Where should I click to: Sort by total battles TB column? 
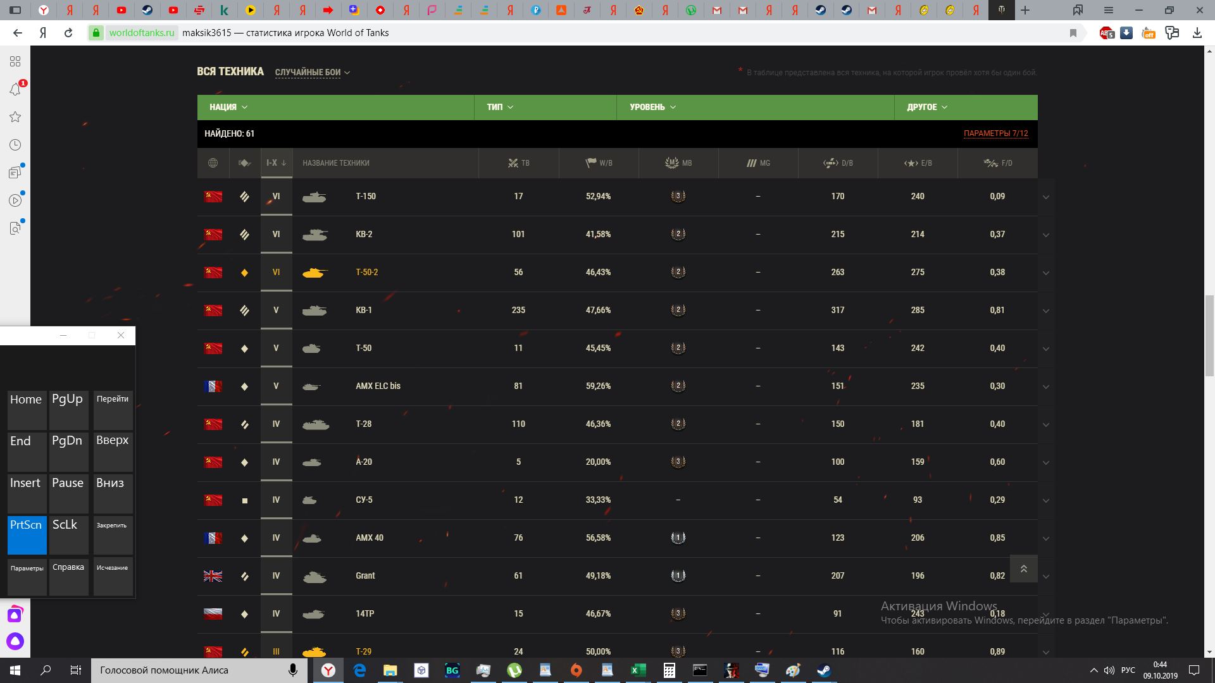(519, 163)
